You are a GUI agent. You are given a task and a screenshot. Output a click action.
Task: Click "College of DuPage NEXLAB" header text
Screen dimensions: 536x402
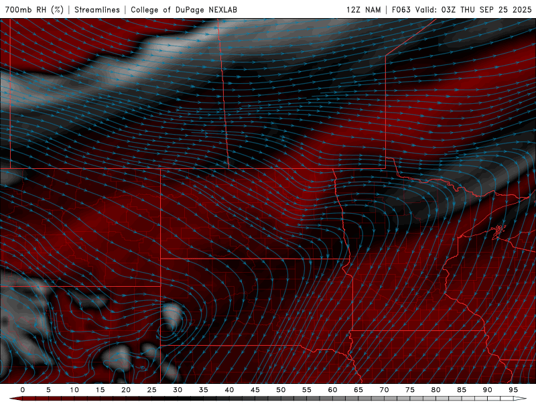(184, 9)
